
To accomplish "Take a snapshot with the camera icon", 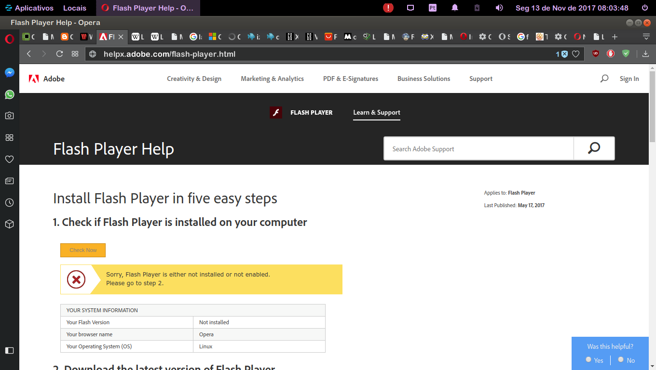I will (x=9, y=116).
